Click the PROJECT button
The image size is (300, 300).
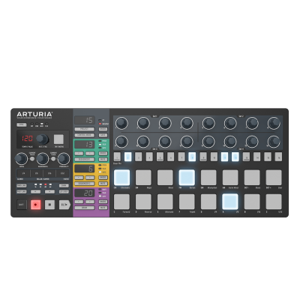85,129
